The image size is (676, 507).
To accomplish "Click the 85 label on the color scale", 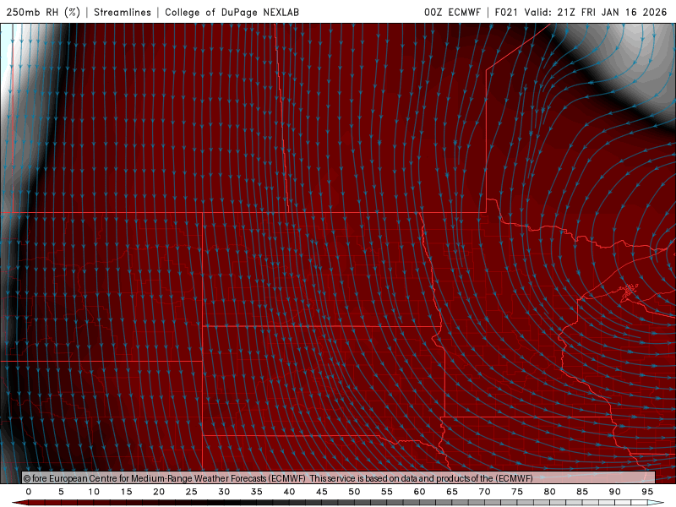I will pos(582,492).
